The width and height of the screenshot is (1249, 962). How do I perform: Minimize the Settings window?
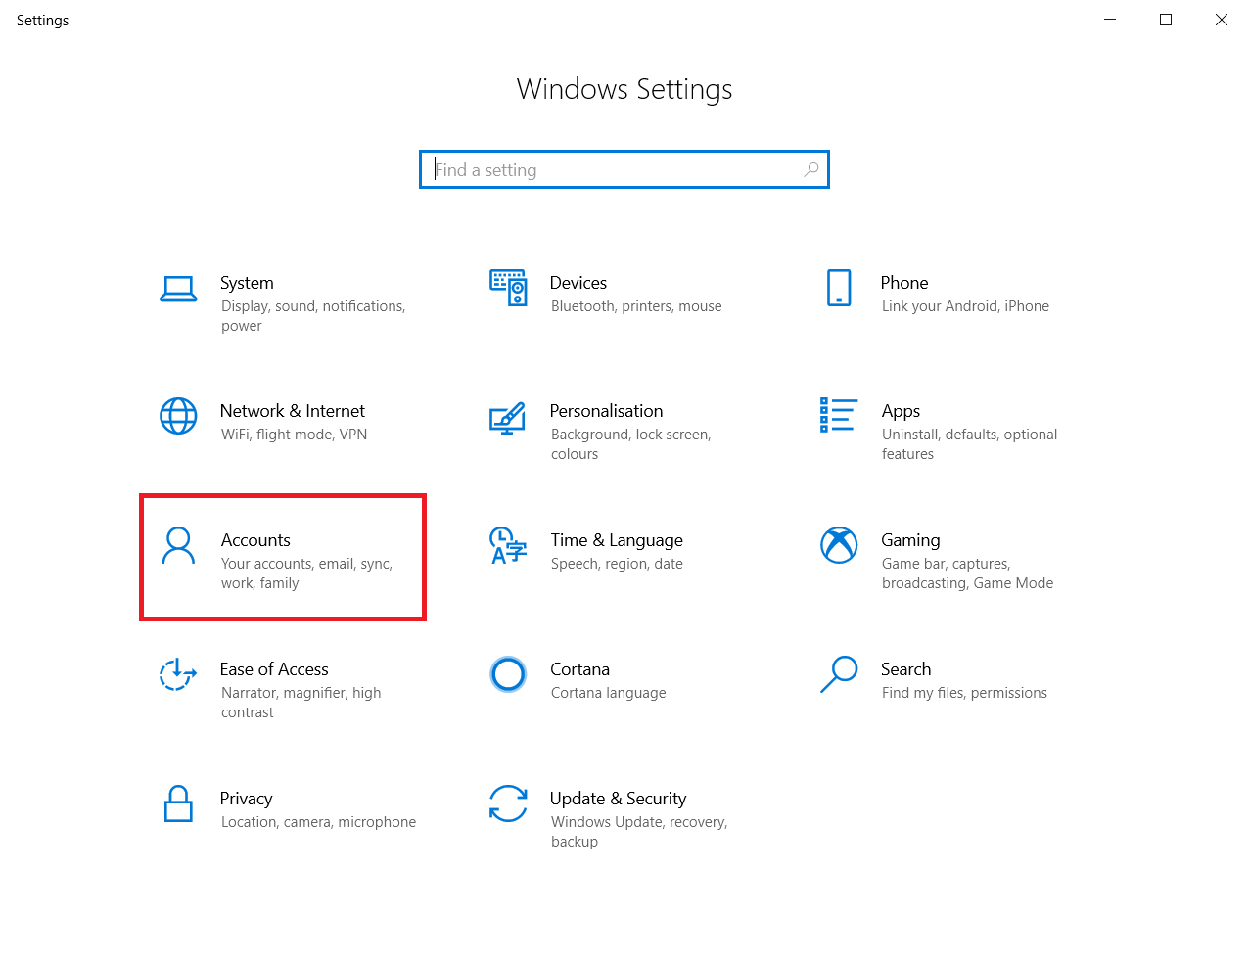tap(1110, 20)
